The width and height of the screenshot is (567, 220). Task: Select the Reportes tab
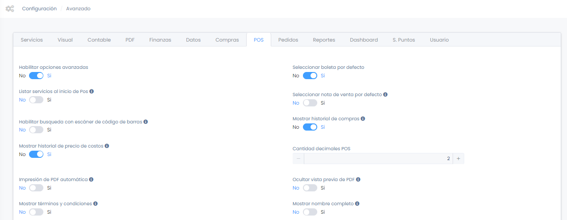(324, 40)
